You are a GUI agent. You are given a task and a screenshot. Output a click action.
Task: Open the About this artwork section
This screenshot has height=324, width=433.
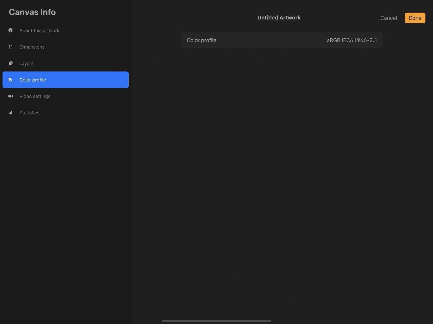pyautogui.click(x=39, y=30)
